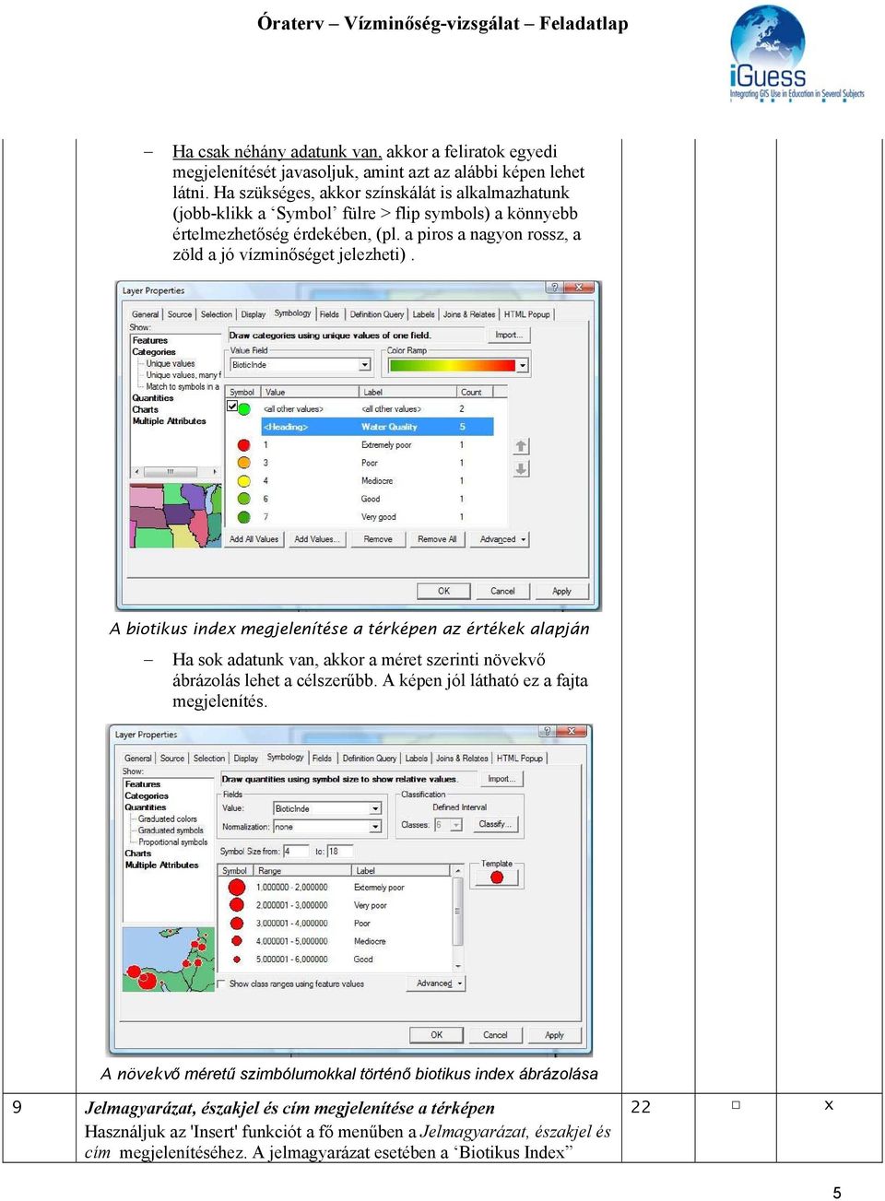Click Cancel in the graduated symbols dialog
Image resolution: width=885 pixels, height=1201 pixels.
click(x=495, y=1035)
